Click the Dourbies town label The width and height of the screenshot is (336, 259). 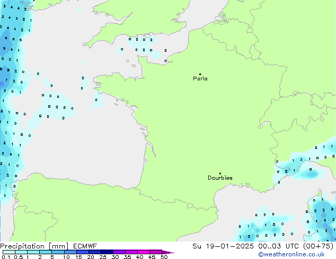tap(220, 178)
